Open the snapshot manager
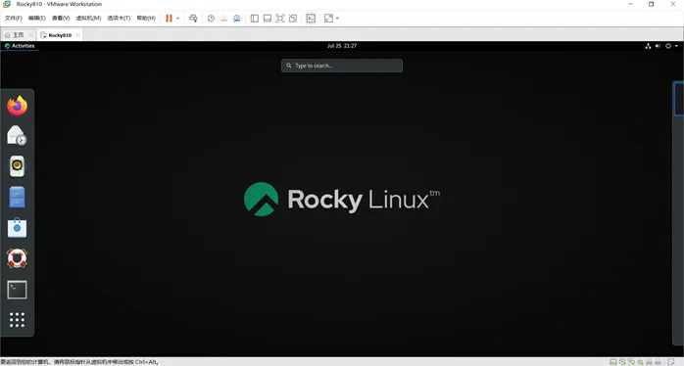 point(237,19)
